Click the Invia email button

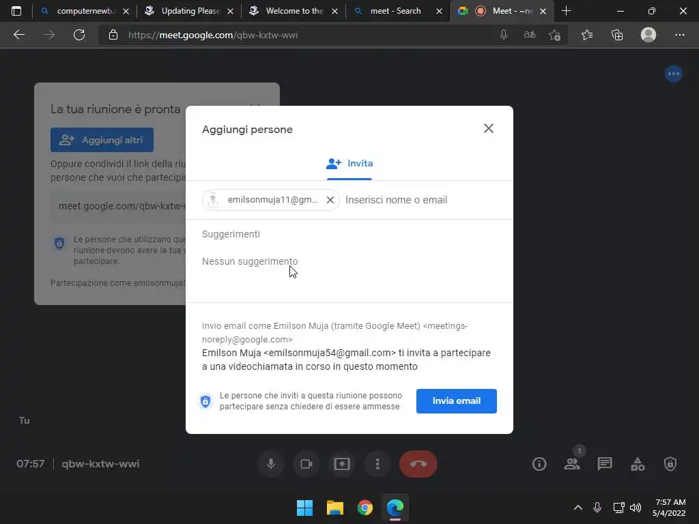coord(457,401)
